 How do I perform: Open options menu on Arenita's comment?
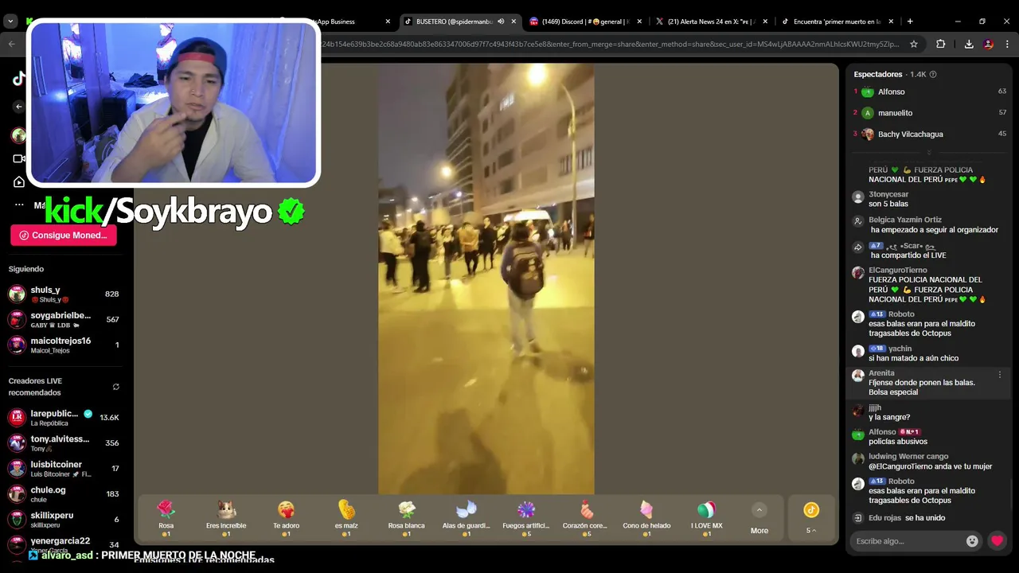[x=1000, y=374]
